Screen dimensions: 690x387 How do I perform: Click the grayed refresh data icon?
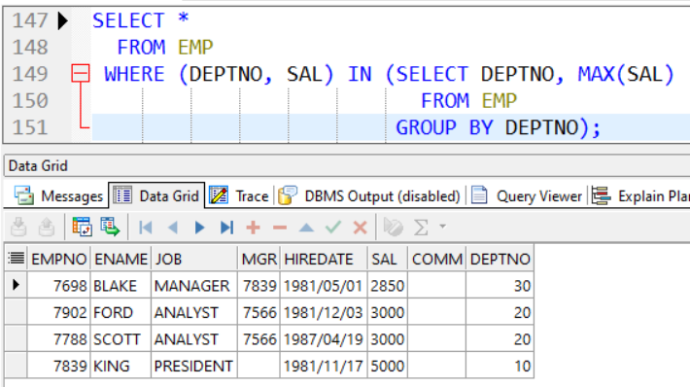393,228
